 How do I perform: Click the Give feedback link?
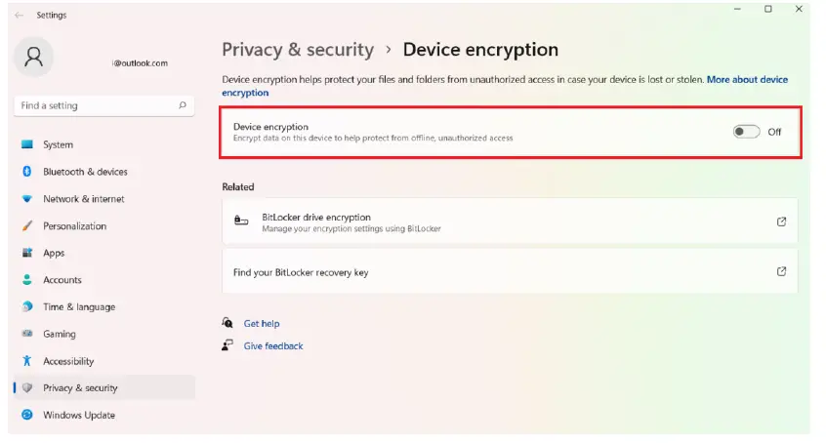coord(273,345)
